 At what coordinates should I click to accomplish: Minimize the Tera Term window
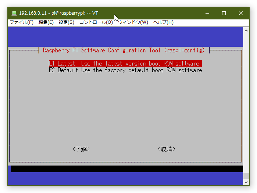pos(207,13)
